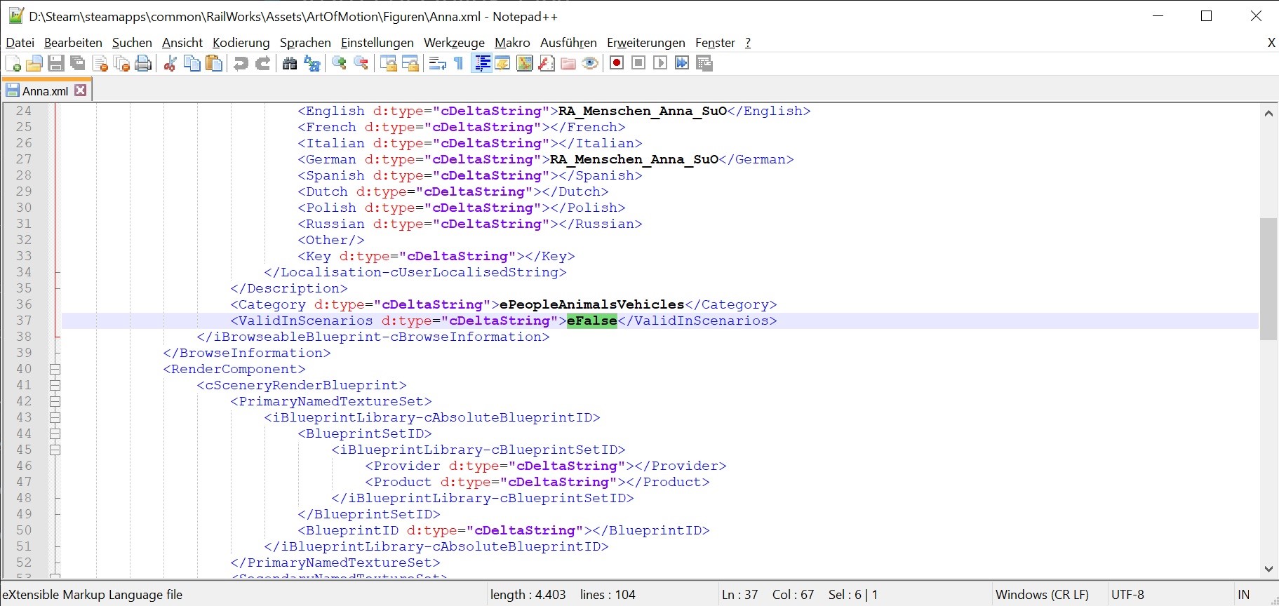Click the vertical scrollbar thumb
The height and width of the screenshot is (606, 1279).
(1268, 279)
